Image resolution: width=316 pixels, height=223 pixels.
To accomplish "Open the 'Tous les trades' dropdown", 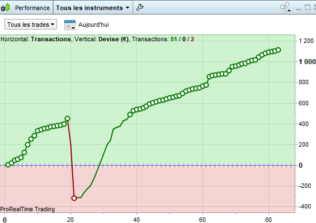I will (31, 25).
